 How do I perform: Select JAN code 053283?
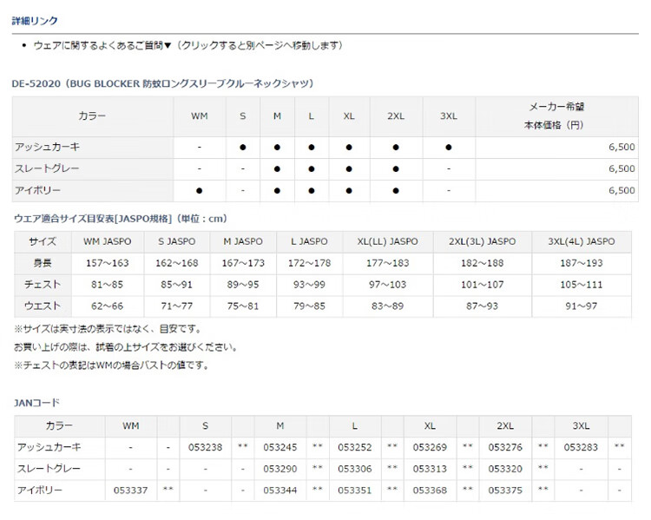point(581,447)
